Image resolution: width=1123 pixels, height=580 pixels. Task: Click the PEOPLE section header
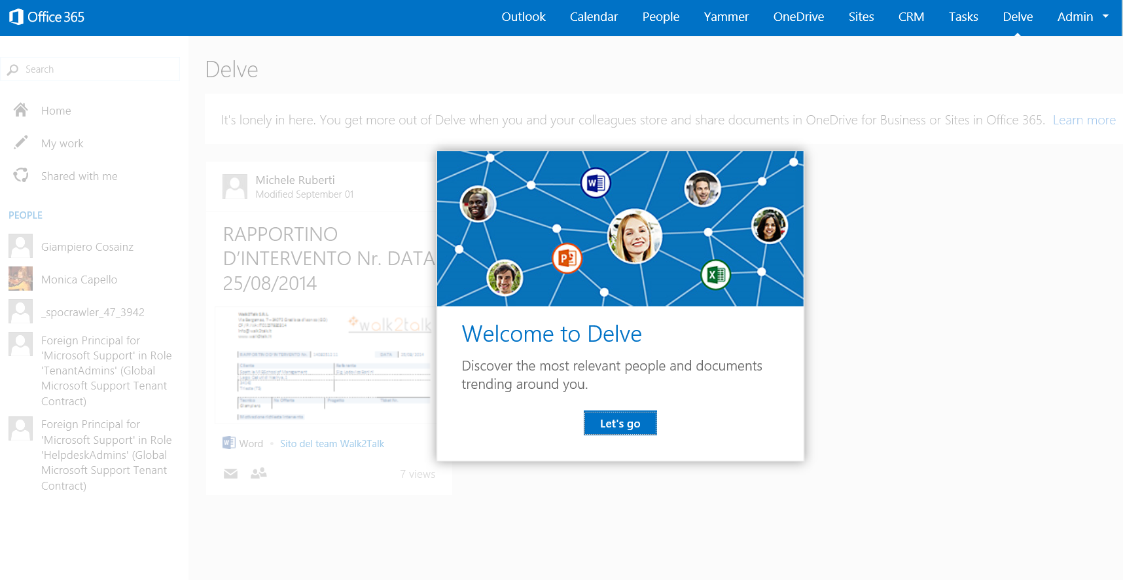point(26,215)
